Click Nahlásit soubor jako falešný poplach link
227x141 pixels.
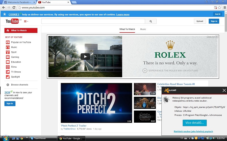click(193, 131)
